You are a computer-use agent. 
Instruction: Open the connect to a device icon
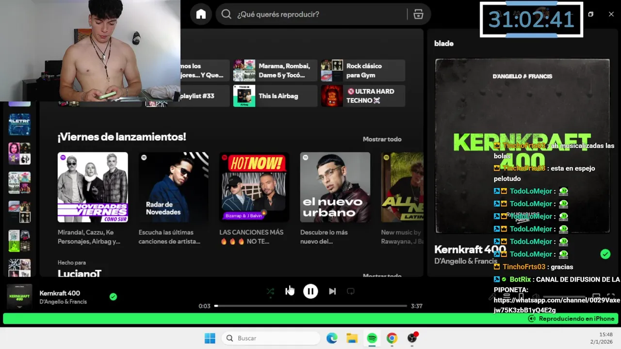pos(521,296)
